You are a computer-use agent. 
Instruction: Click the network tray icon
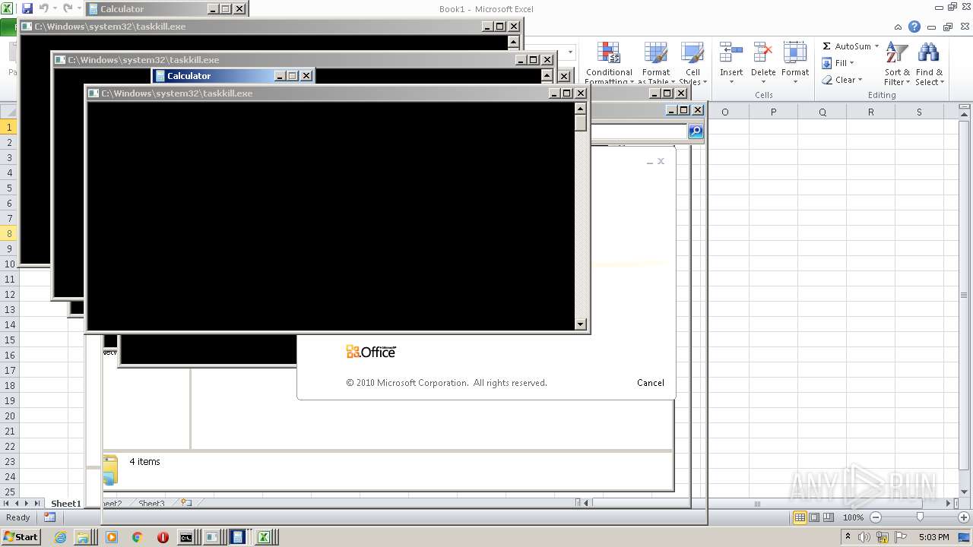(x=883, y=537)
